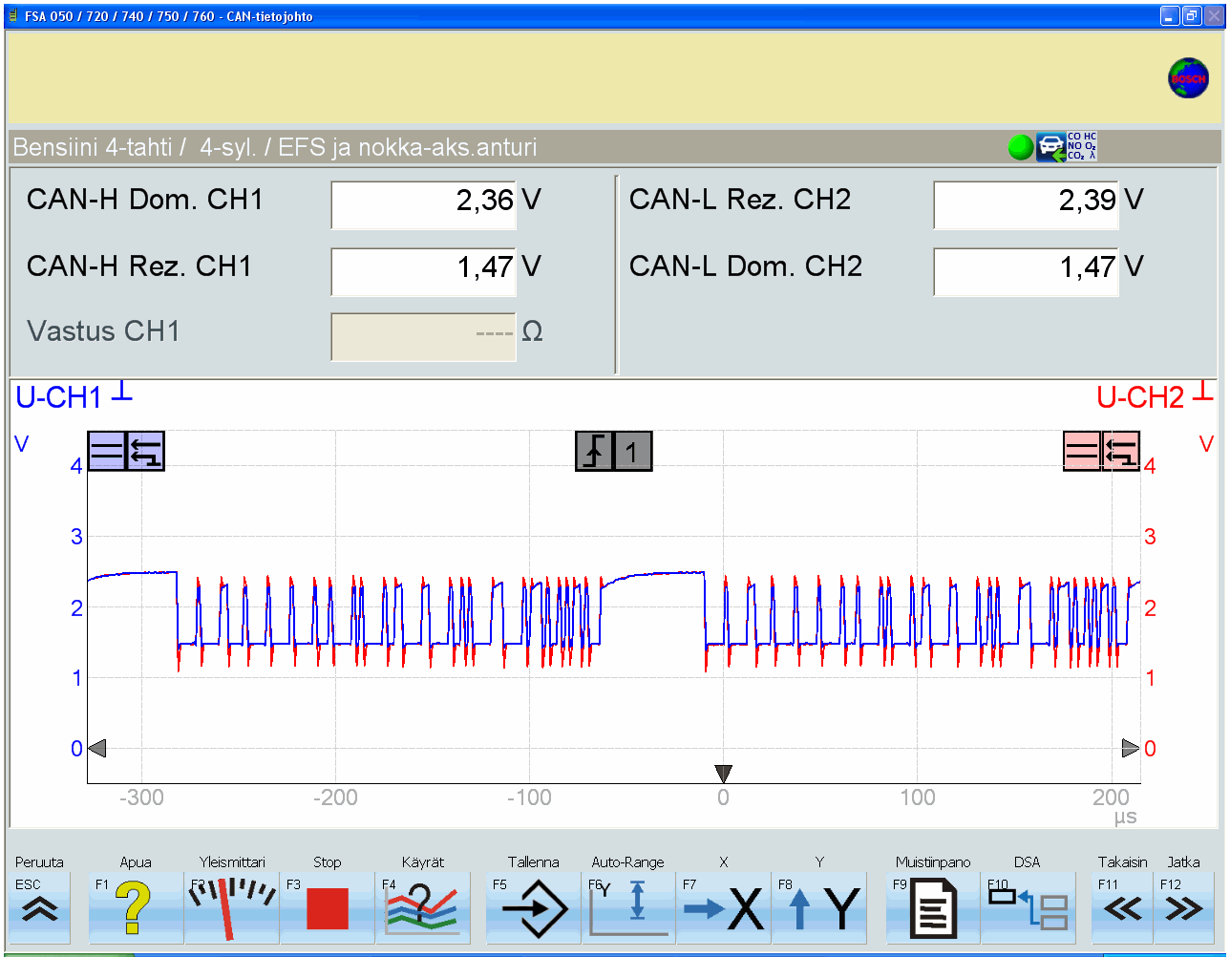Restore down the FSA window

coord(1192,15)
